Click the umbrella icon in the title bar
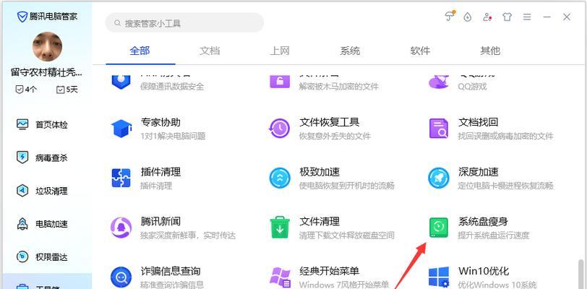Screen dimensions: 587x289 point(450,17)
